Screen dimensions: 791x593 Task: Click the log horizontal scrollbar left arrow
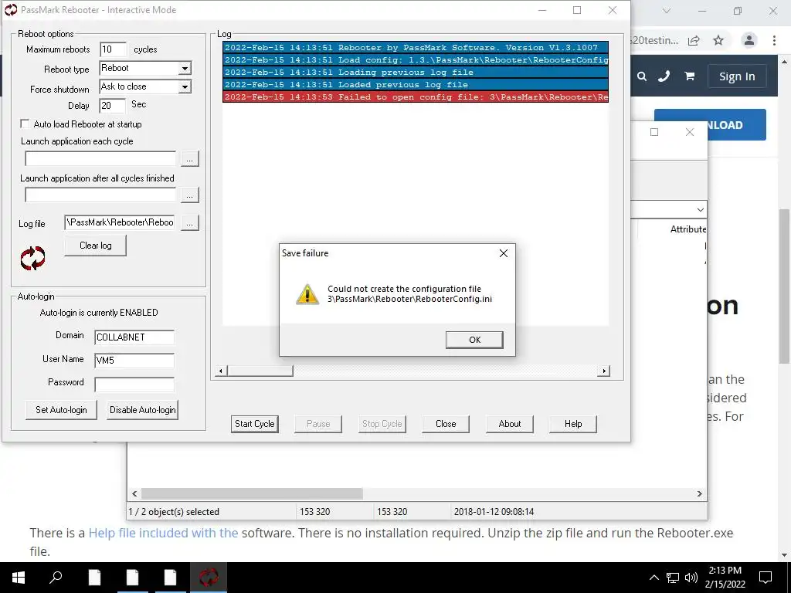coord(220,371)
